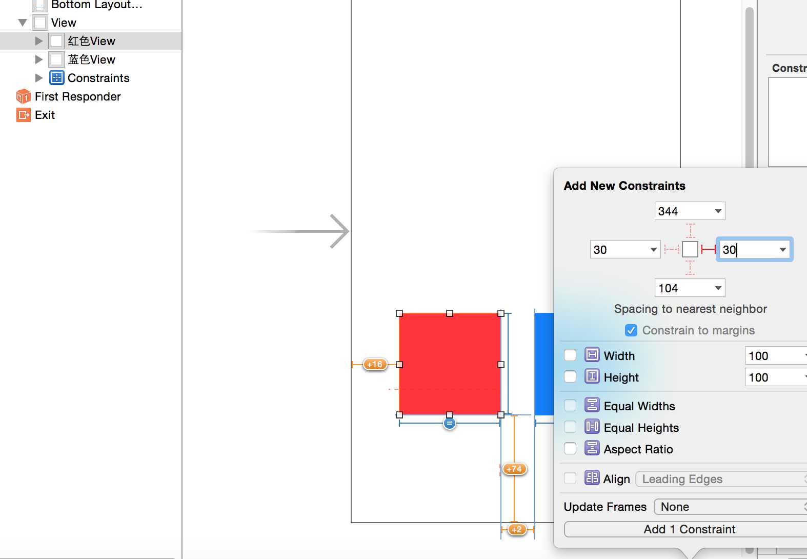Select the 红色View item in outline
Viewport: 807px width, 559px height.
(91, 41)
